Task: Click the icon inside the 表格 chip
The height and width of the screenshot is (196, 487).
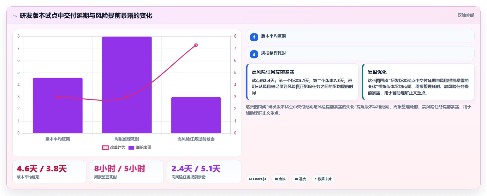Action: coord(276,179)
